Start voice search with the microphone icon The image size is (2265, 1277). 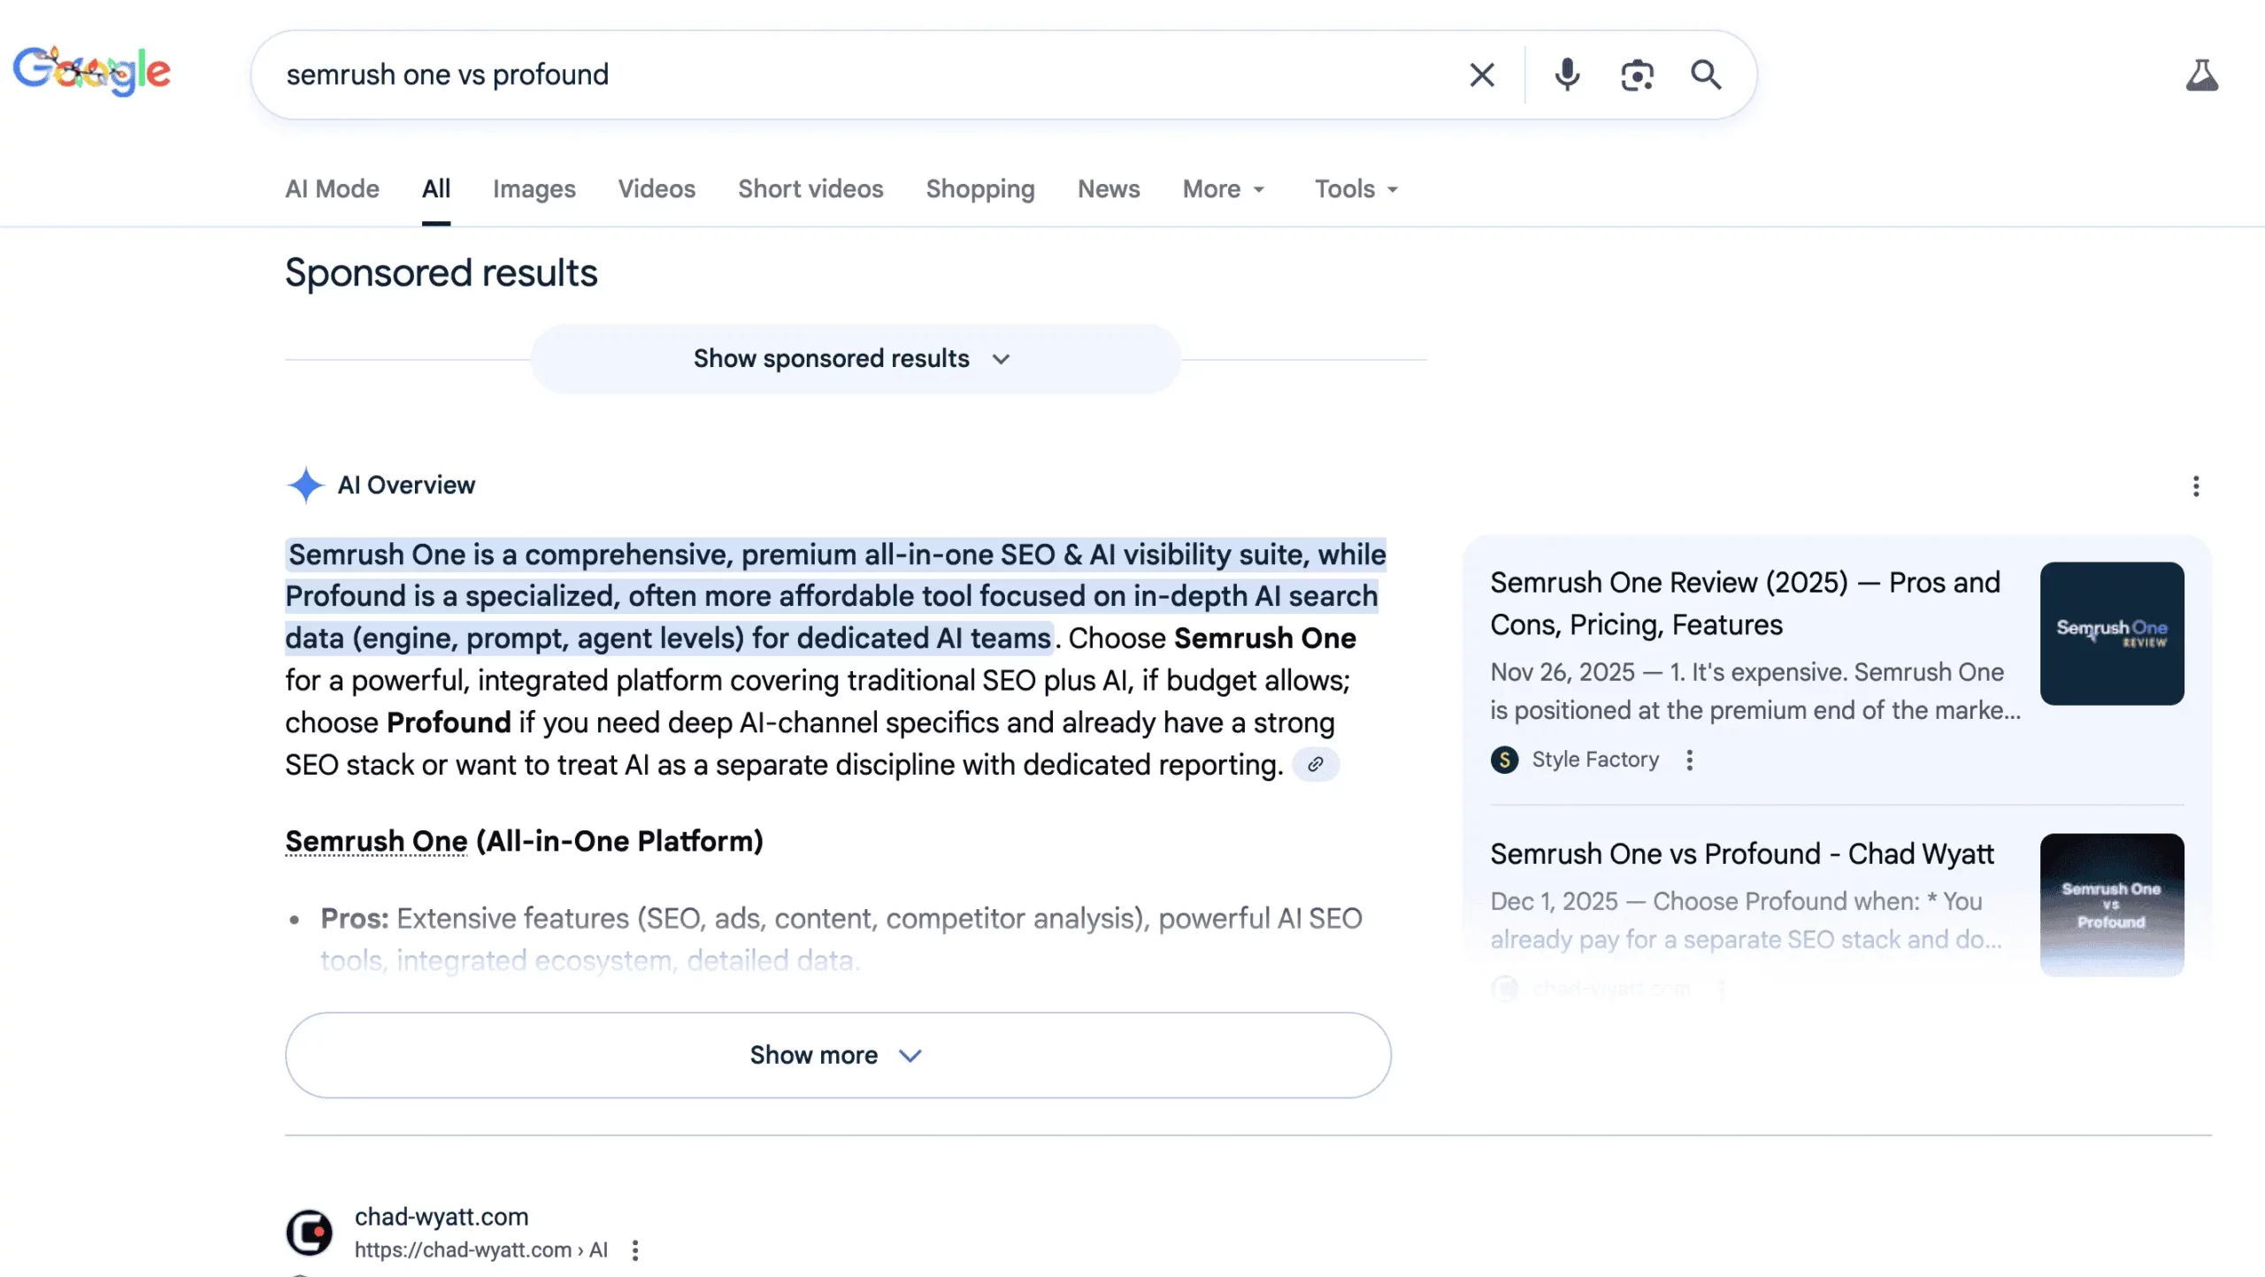[x=1567, y=75]
